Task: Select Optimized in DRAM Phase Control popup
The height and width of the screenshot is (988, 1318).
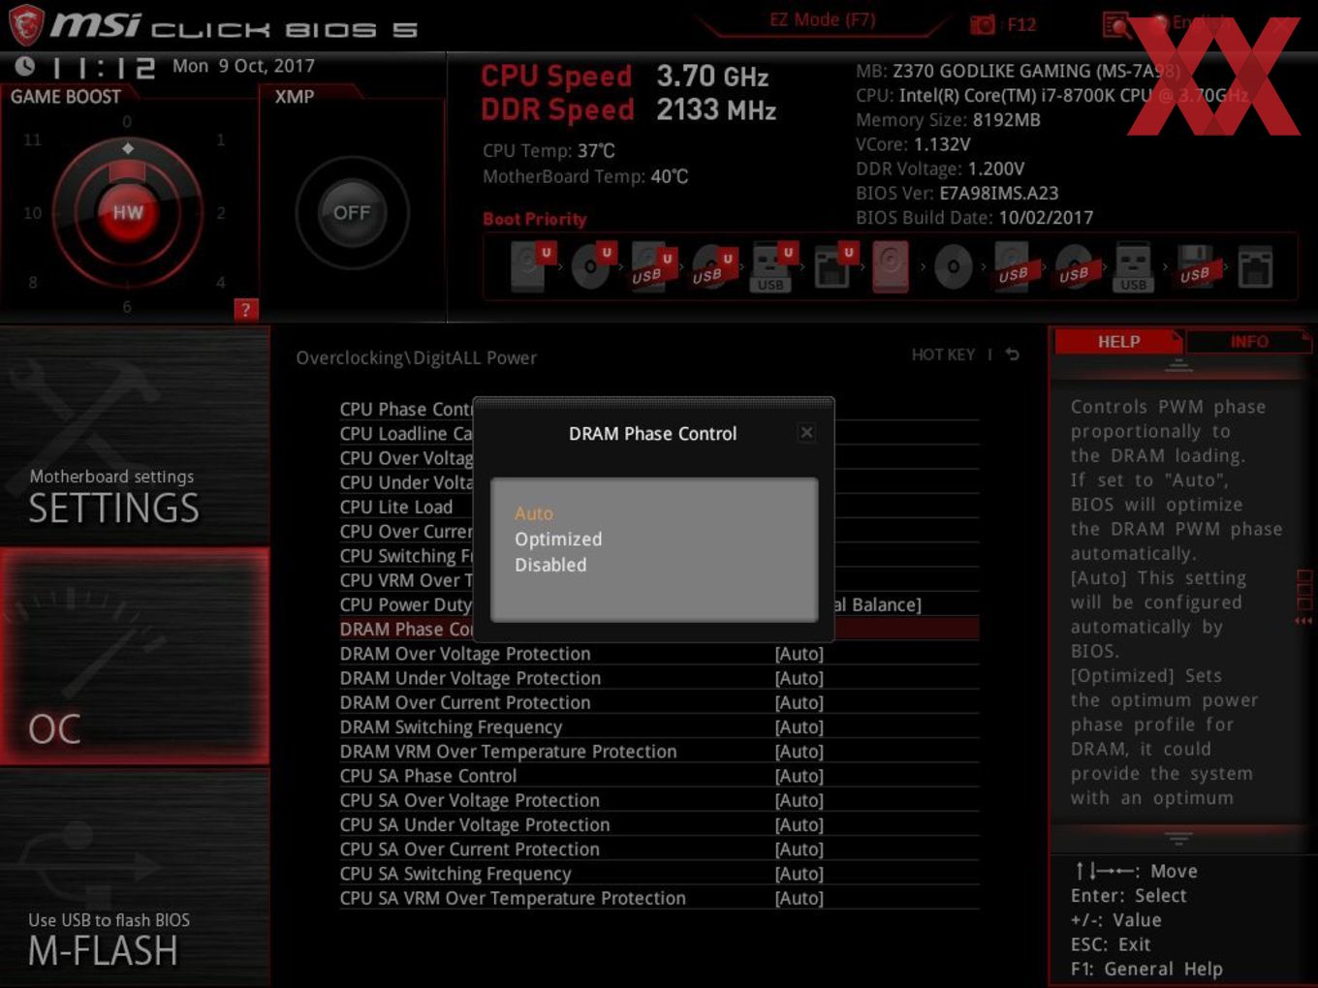Action: click(x=558, y=540)
